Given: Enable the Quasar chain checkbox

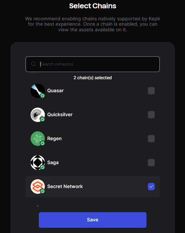Looking at the screenshot, I should pyautogui.click(x=151, y=91).
